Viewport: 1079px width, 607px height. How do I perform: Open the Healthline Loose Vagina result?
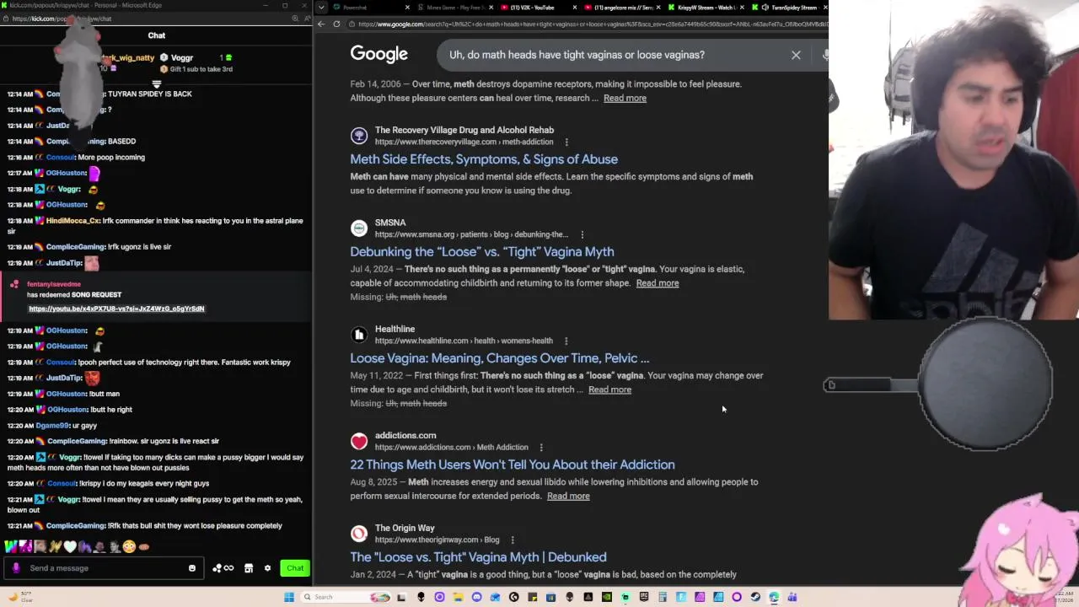(x=500, y=358)
